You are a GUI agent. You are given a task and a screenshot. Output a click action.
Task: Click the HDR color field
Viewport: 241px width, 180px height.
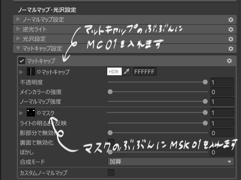[x=114, y=71]
